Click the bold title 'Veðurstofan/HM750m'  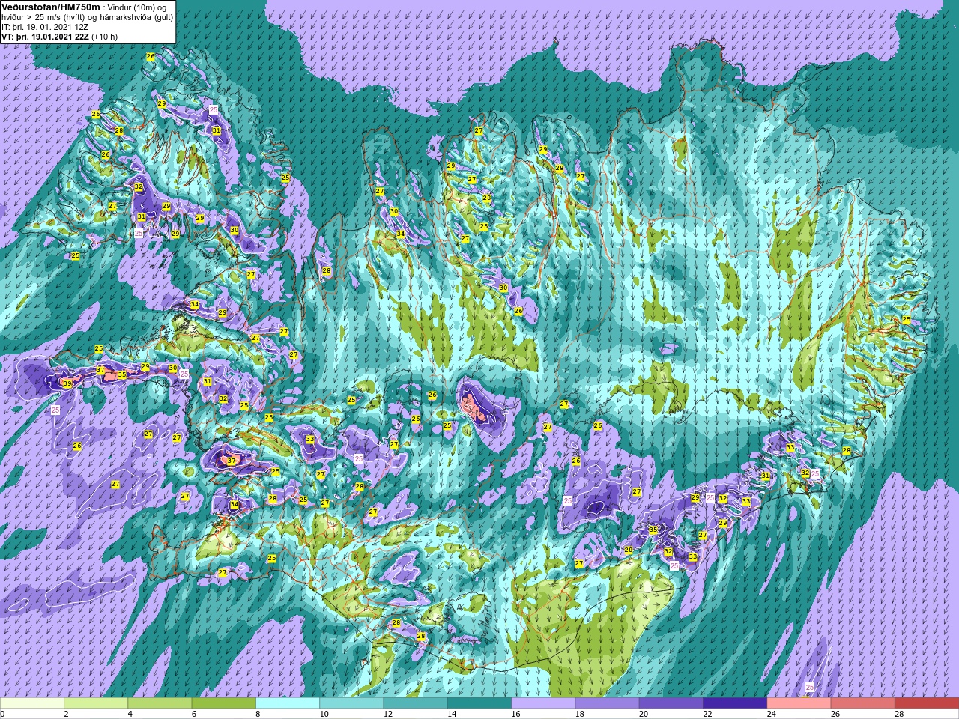(50, 7)
